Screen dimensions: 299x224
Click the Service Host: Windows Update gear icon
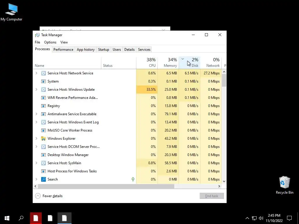pyautogui.click(x=44, y=90)
